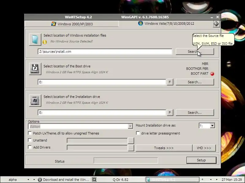Click the No Windows Source Detected message

click(x=71, y=41)
